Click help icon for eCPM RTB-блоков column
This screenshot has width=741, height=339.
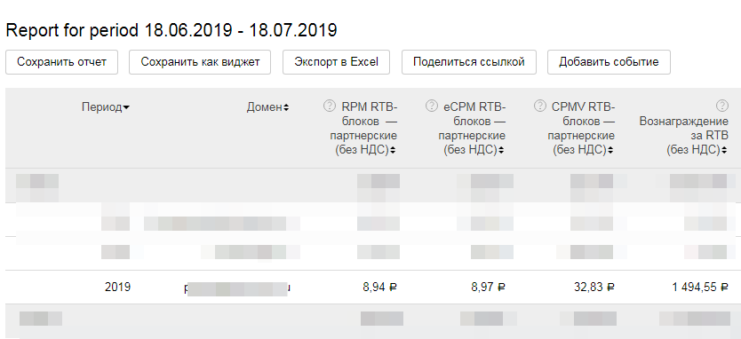pyautogui.click(x=432, y=106)
